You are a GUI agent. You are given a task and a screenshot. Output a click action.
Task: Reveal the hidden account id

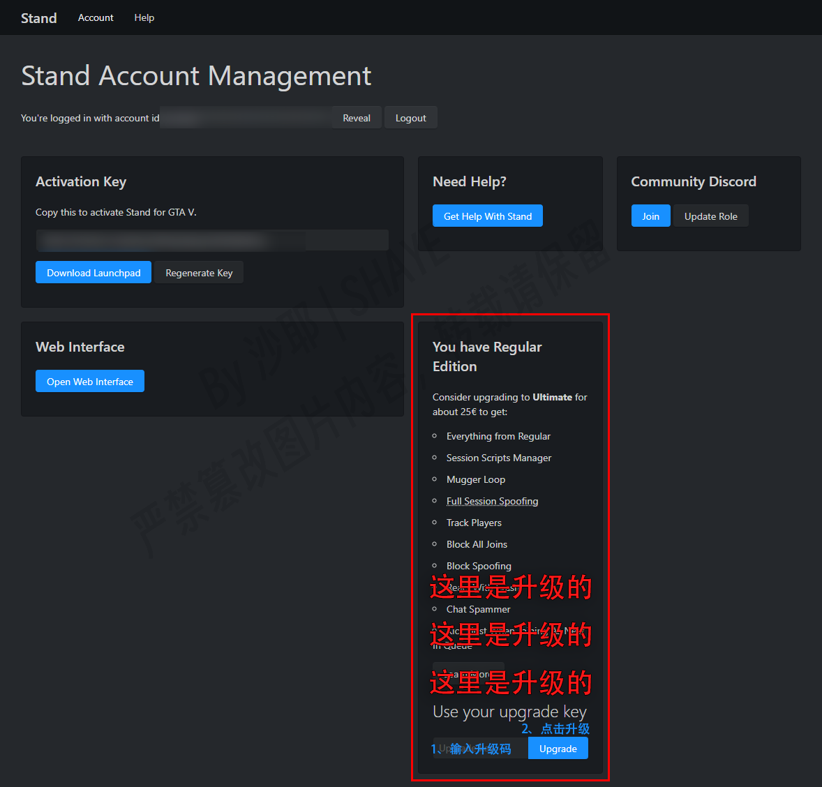click(356, 118)
